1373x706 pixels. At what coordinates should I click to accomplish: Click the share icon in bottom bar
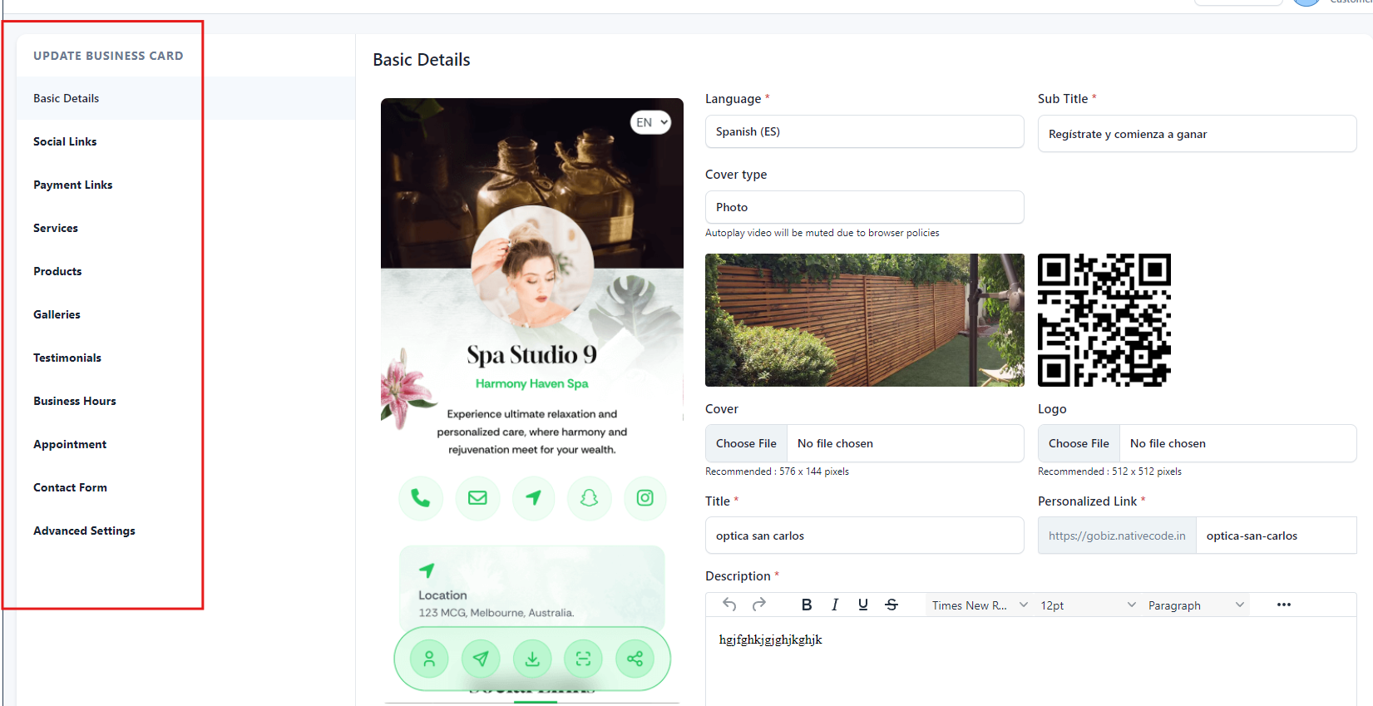[x=635, y=659]
